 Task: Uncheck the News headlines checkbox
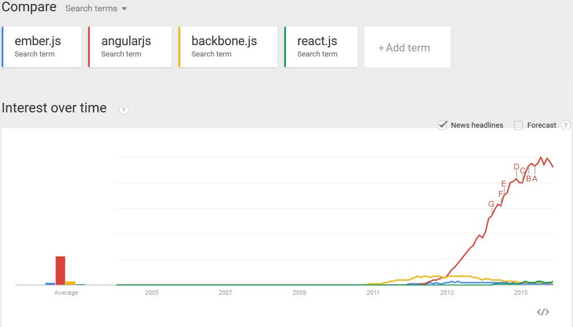[442, 125]
